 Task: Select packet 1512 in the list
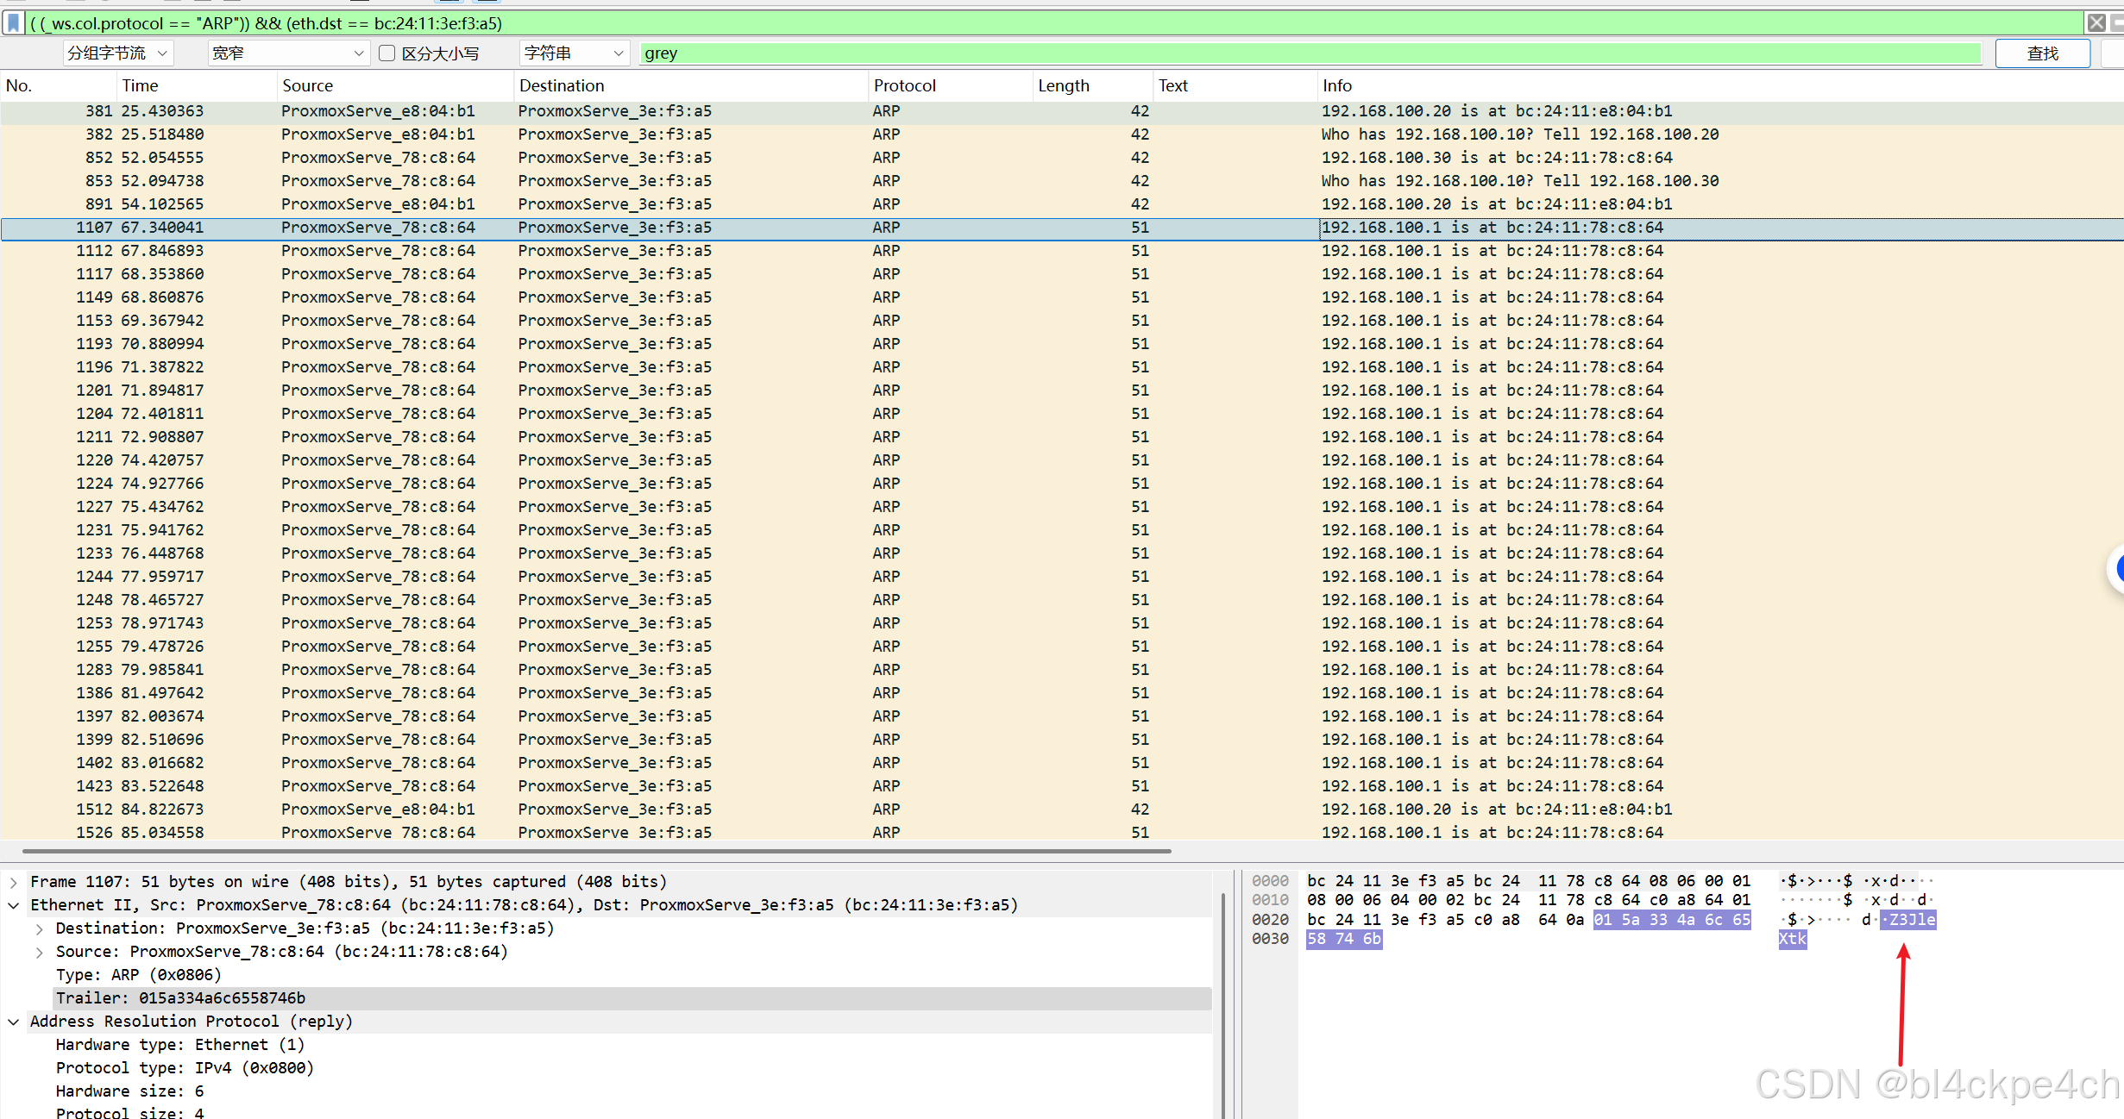click(604, 810)
